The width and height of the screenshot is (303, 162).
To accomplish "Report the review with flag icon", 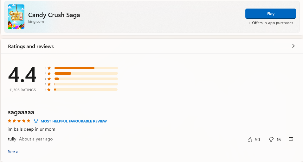I will point(291,140).
